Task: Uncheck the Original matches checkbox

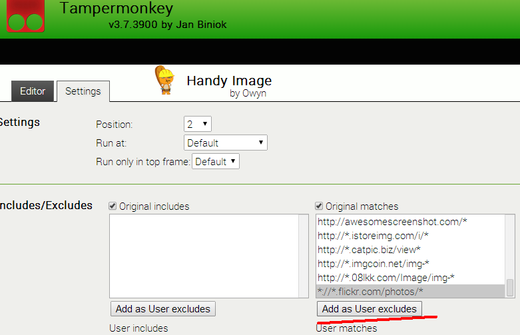Action: click(x=319, y=206)
